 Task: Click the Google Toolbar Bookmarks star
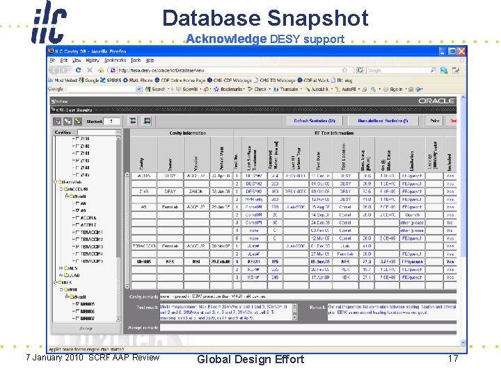coord(216,90)
